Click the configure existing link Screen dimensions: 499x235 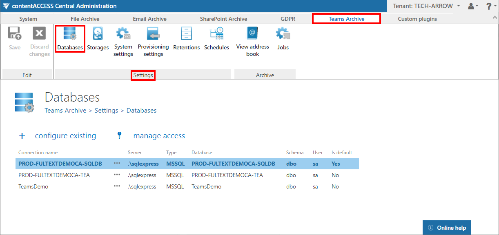(x=65, y=136)
